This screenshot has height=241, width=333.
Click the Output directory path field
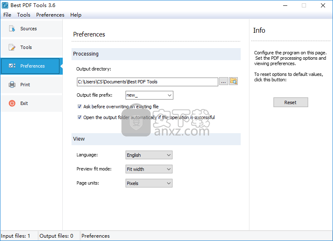click(x=148, y=82)
